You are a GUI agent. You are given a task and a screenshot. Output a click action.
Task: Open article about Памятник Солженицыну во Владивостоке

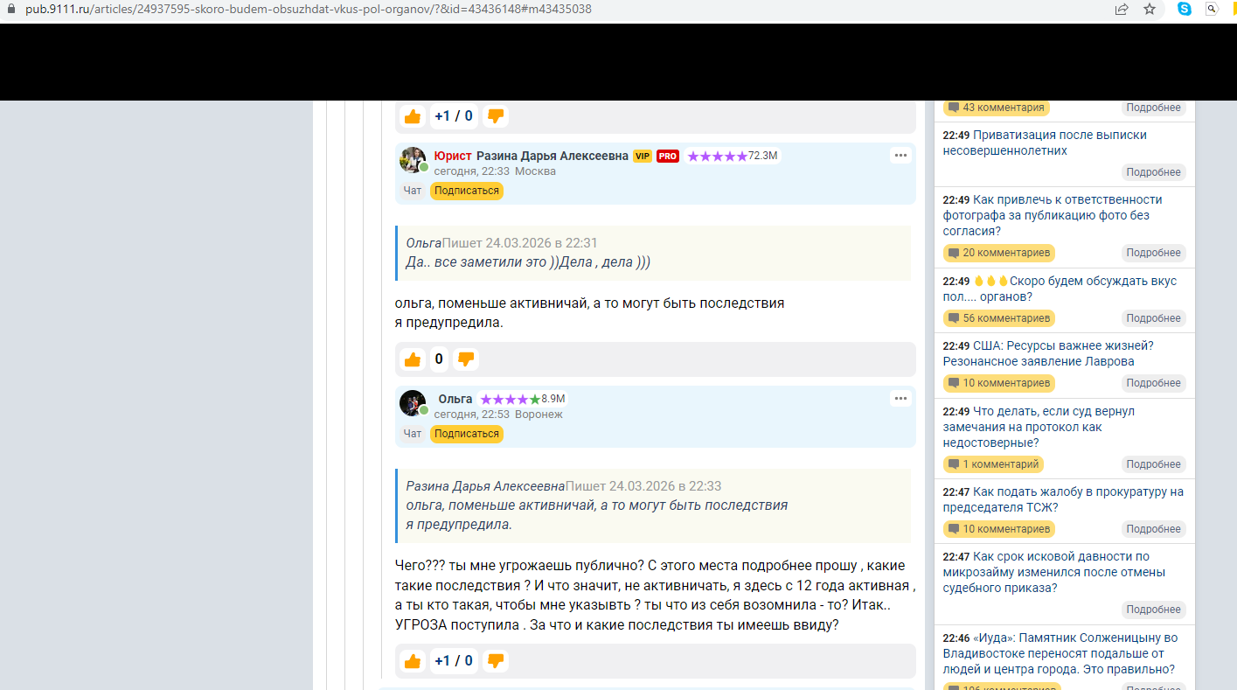pos(1060,654)
